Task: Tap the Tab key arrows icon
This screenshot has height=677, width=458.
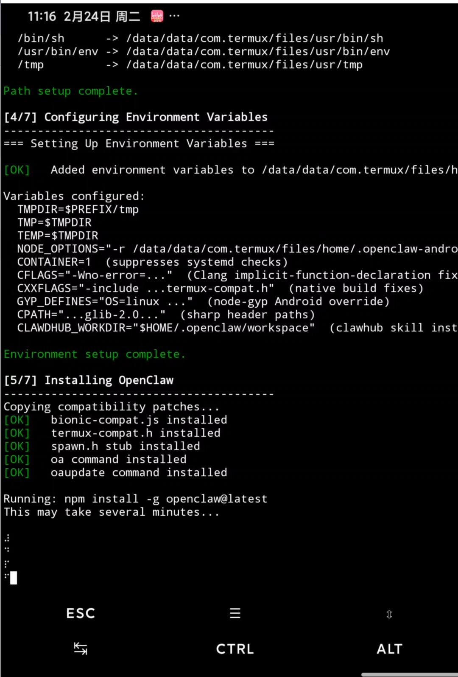Action: tap(81, 649)
